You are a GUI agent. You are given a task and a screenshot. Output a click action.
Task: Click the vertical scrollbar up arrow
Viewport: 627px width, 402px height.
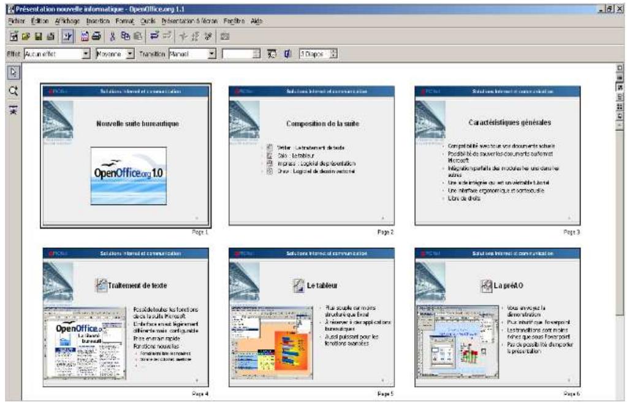click(620, 126)
